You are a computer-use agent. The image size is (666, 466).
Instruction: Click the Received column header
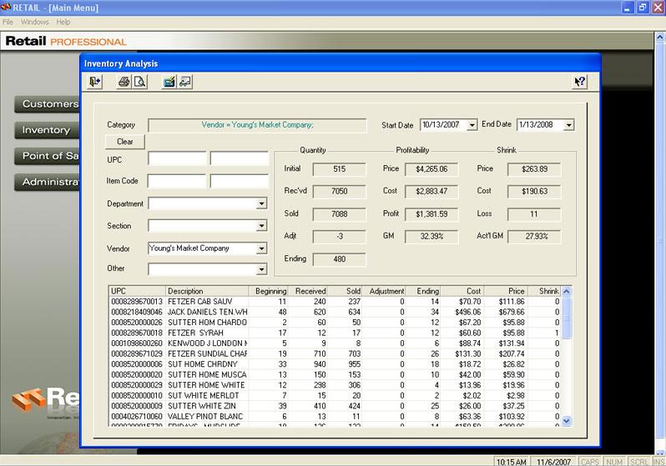[307, 291]
